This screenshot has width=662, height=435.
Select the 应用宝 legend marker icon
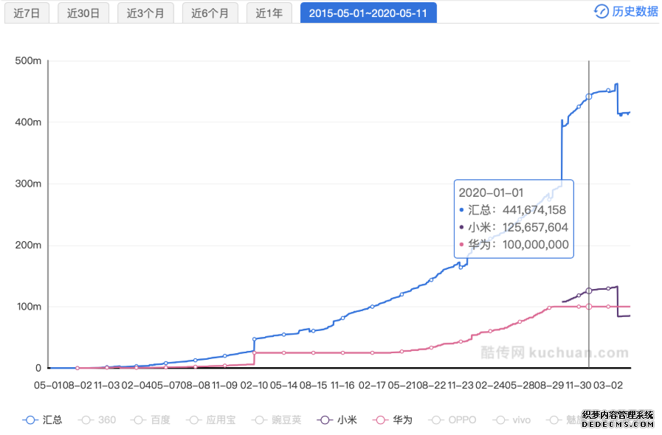pos(193,420)
